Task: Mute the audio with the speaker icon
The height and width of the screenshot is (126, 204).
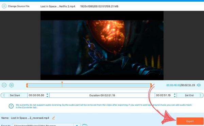Action: pyautogui.click(x=199, y=85)
